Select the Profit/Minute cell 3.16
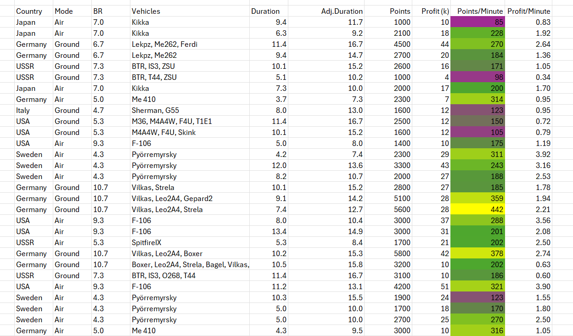This screenshot has height=336, width=573. pyautogui.click(x=528, y=165)
